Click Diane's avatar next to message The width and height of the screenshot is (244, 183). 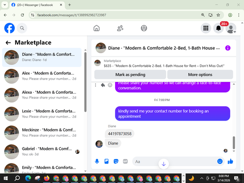[99, 144]
